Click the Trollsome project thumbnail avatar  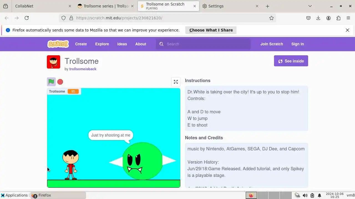point(54,62)
